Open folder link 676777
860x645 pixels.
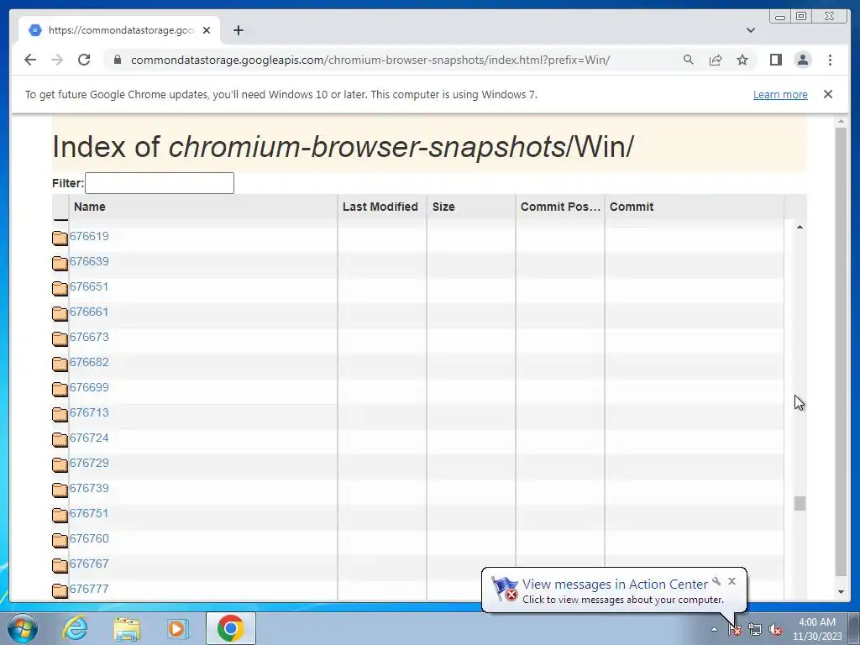click(x=89, y=590)
